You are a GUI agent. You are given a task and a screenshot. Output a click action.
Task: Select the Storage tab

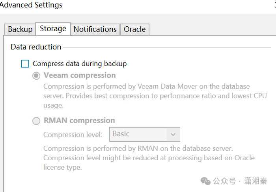53,29
